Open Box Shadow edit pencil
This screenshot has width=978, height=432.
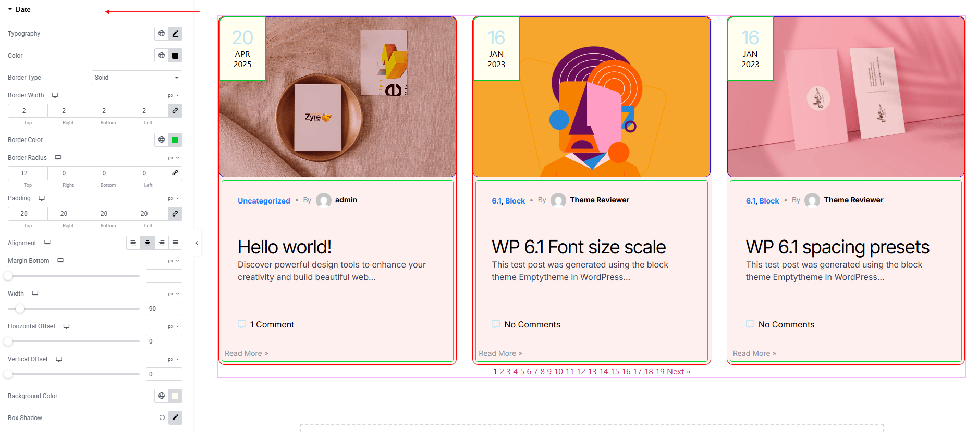[x=175, y=418]
